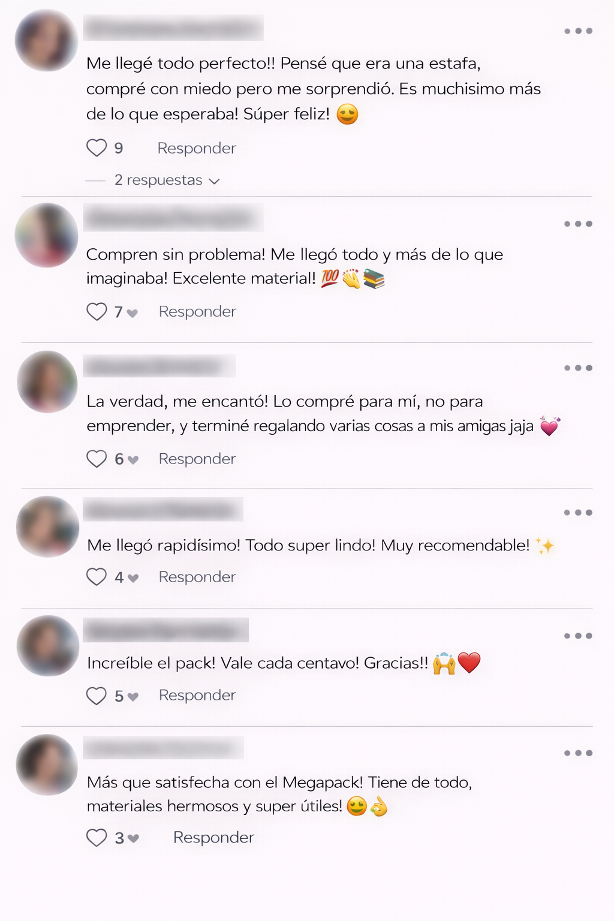Tap heart on 'Más que satisfecha' comment
The height and width of the screenshot is (921, 614).
pos(97,838)
